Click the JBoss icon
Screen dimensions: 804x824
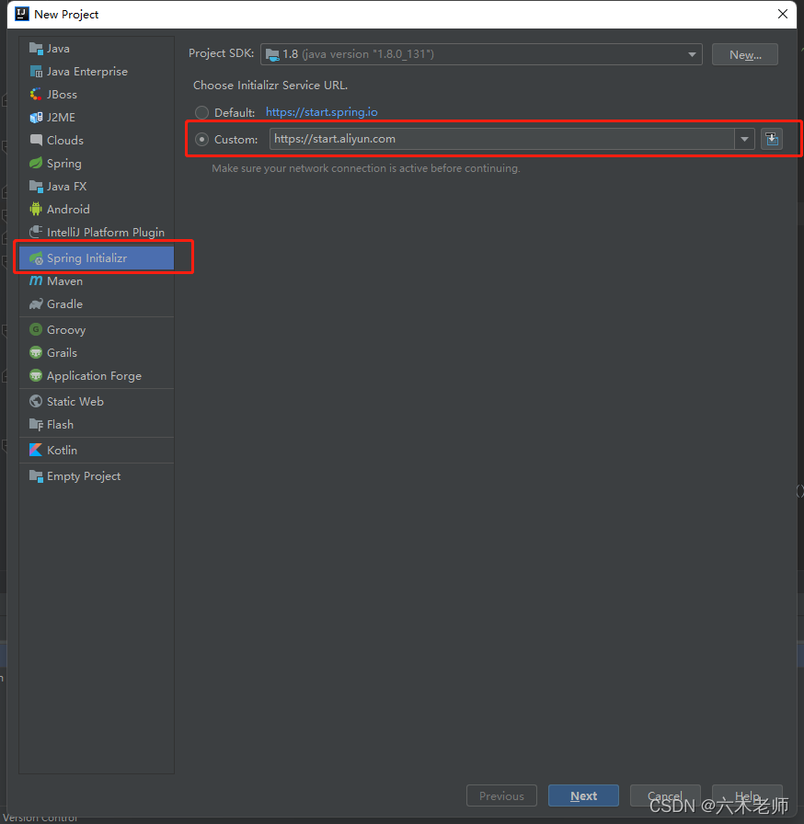[x=36, y=95]
